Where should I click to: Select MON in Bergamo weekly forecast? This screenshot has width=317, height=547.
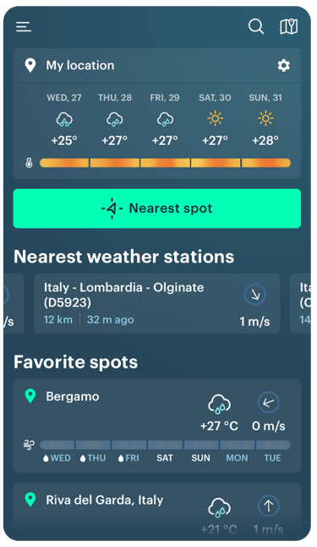point(237,458)
